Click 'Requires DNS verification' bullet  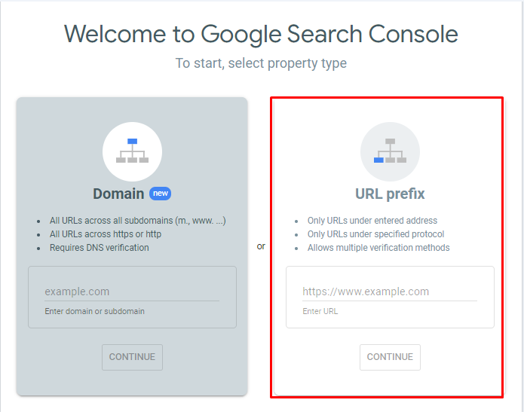pos(100,248)
